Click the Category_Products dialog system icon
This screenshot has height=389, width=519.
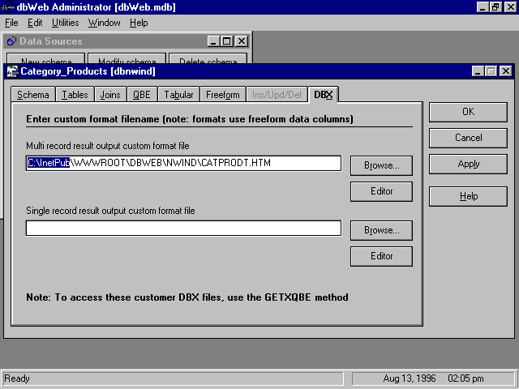[x=12, y=71]
